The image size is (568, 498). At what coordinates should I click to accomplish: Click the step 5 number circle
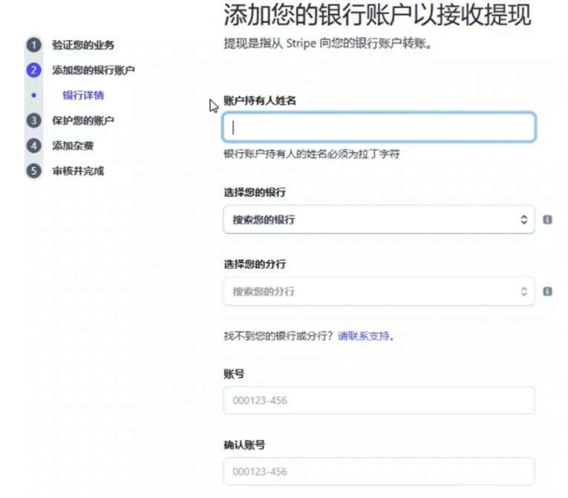point(33,171)
